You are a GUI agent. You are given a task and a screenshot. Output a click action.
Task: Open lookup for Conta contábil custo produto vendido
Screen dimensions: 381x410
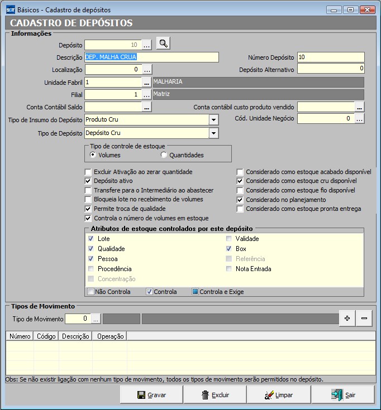pos(359,107)
